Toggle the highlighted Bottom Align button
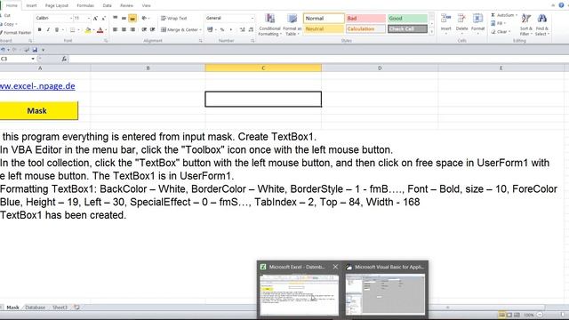 coord(132,18)
